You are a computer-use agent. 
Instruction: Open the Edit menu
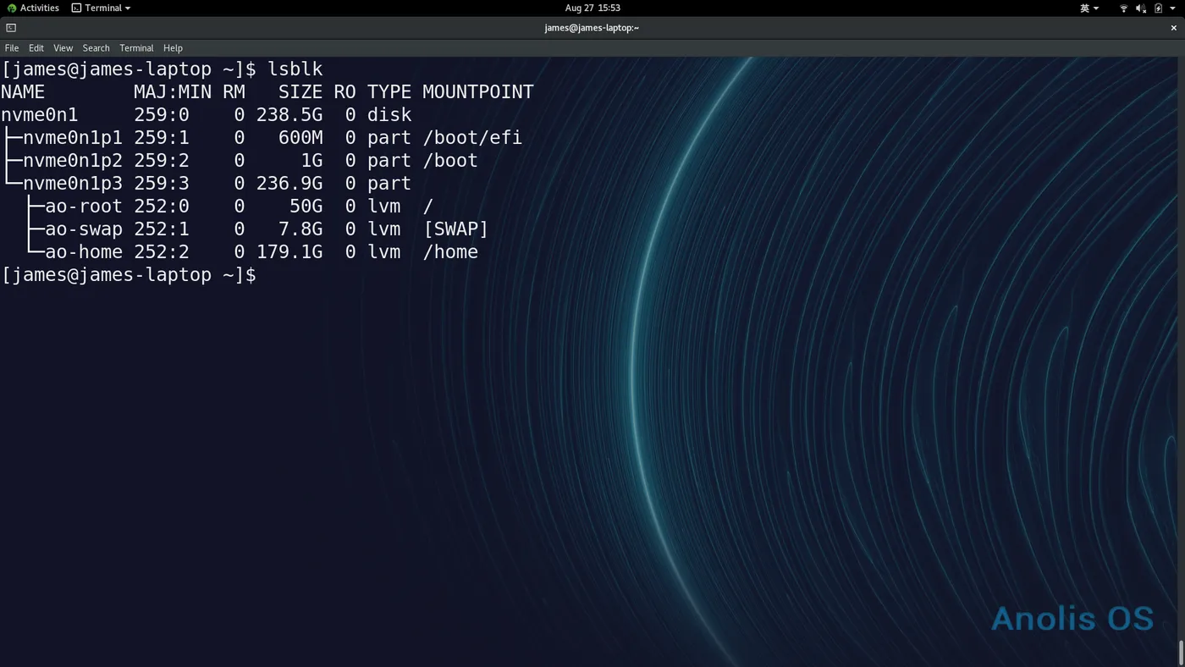point(36,48)
